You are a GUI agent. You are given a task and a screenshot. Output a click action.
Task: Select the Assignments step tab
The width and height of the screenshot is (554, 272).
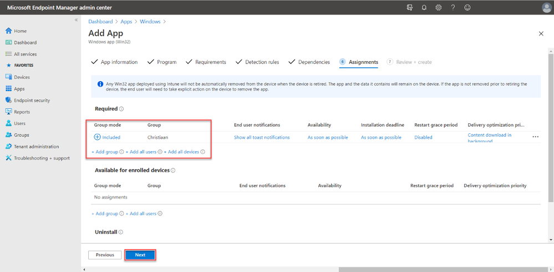pos(359,62)
